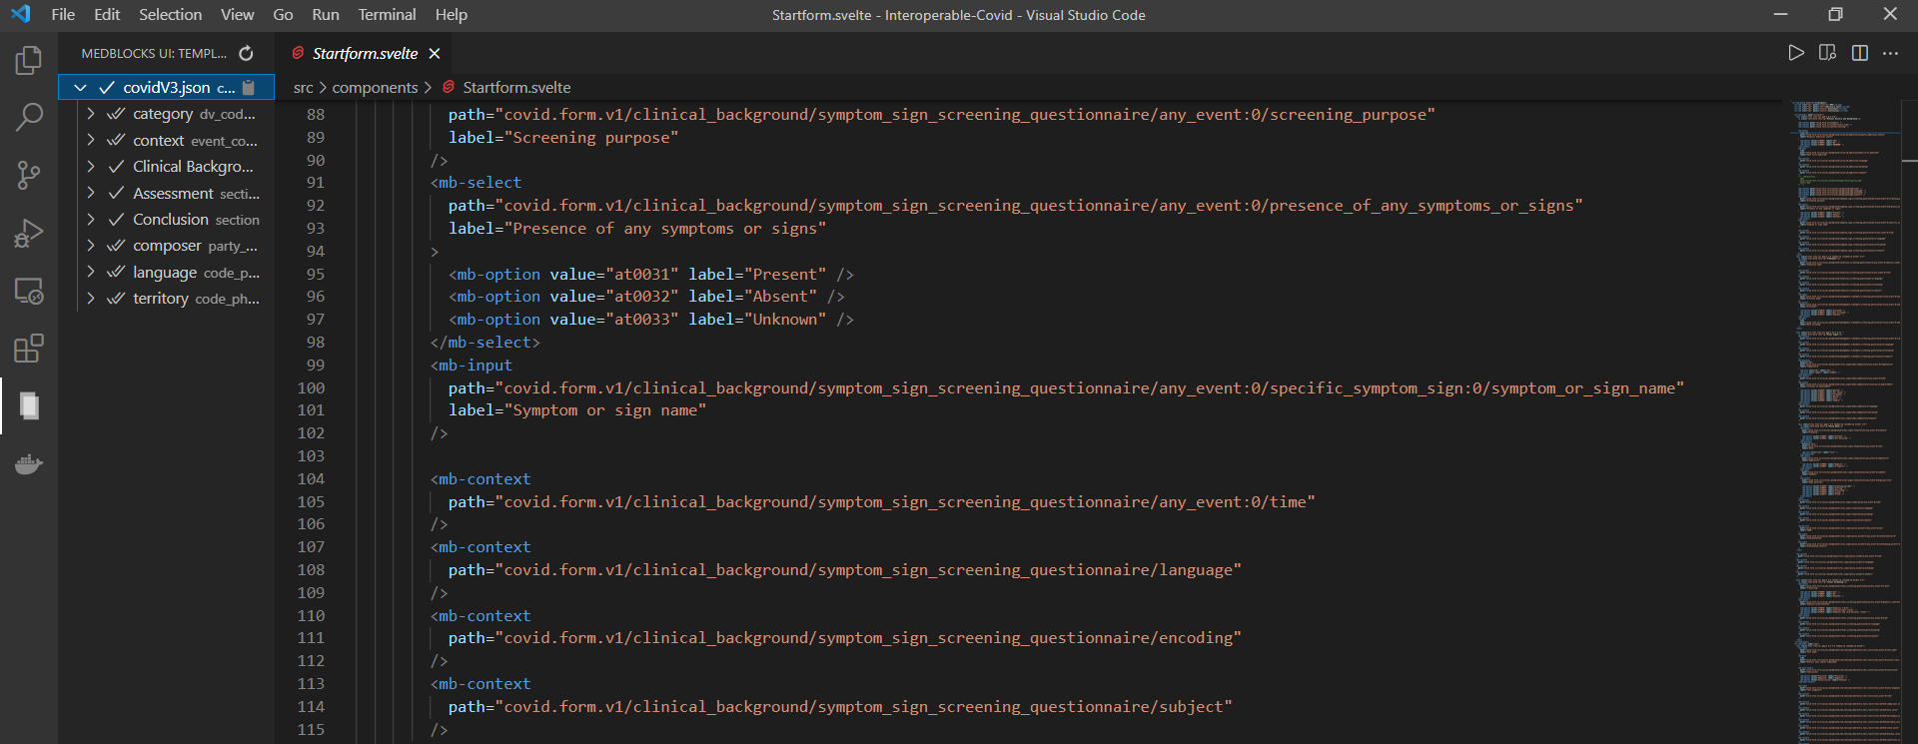Collapse the covidV3.json tree node
1918x744 pixels.
click(80, 88)
